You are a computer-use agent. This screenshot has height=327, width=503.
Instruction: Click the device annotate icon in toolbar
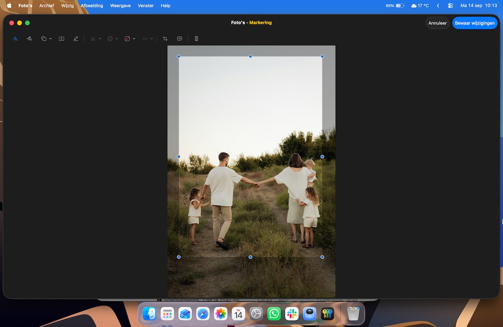tap(196, 39)
